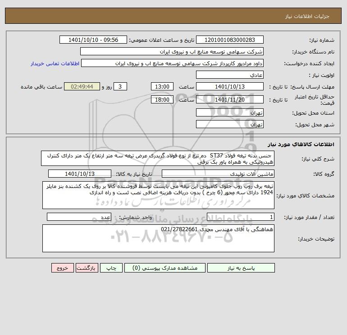
Task: Click the label 'استان محل تحویل:'
Action: point(313,113)
